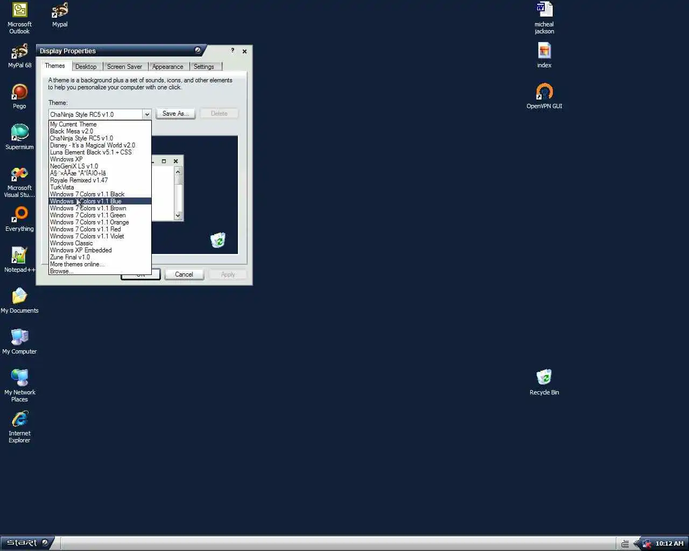689x551 pixels.
Task: Click the Browse... list entry
Action: pos(100,271)
